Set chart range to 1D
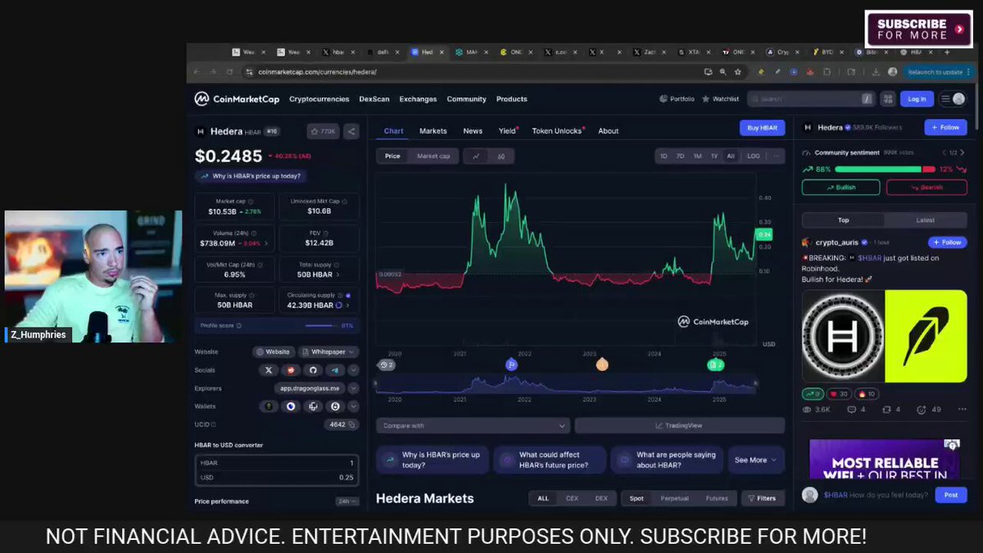Viewport: 983px width, 553px height. coord(664,156)
